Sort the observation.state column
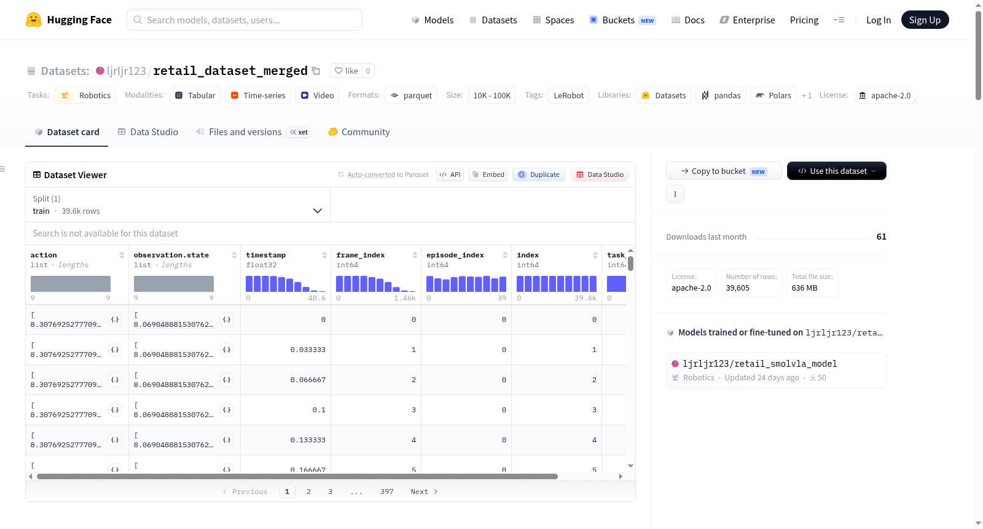Screen dimensions: 983x529 click(x=234, y=255)
